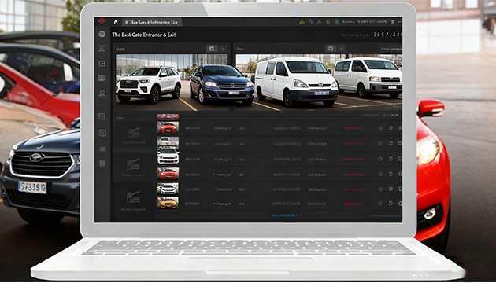Open the list lines icon in sidebar
The width and height of the screenshot is (496, 283).
tap(102, 149)
